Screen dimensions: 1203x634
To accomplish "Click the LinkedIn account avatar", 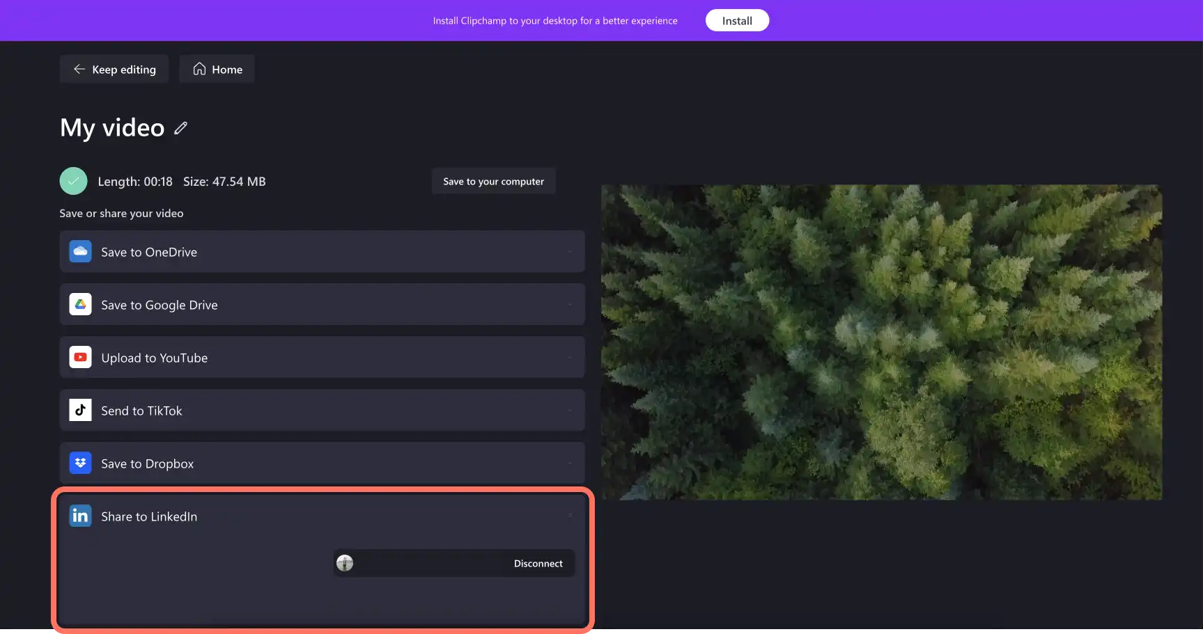I will point(345,563).
